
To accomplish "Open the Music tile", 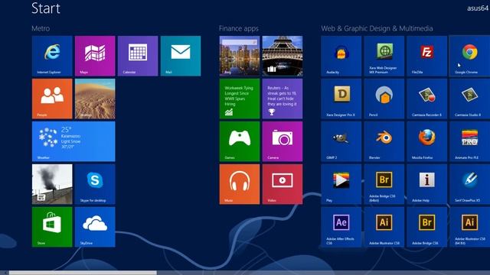I will pyautogui.click(x=240, y=184).
